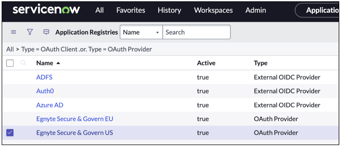Open the Auth0 record
The width and height of the screenshot is (342, 147).
coord(45,91)
